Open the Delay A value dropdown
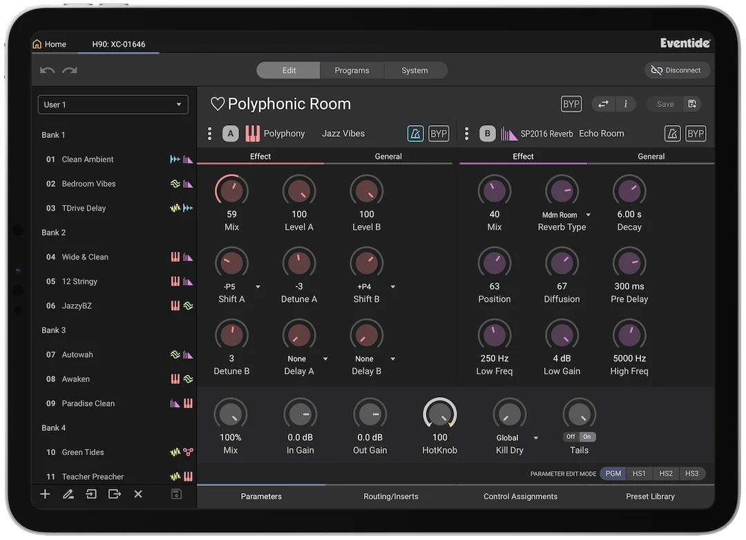The width and height of the screenshot is (746, 540). pos(325,358)
